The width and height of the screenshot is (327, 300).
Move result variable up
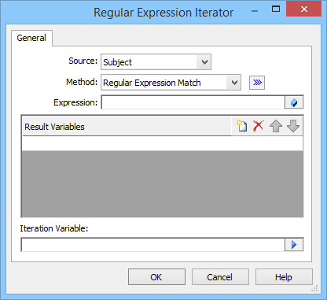(276, 126)
